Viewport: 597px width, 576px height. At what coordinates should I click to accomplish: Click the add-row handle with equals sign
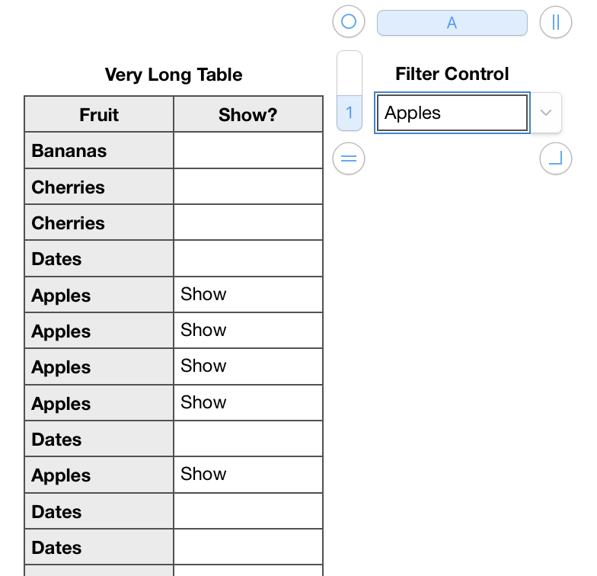pos(349,158)
